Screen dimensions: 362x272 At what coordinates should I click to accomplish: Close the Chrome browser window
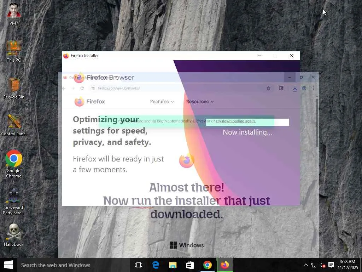pos(313,78)
